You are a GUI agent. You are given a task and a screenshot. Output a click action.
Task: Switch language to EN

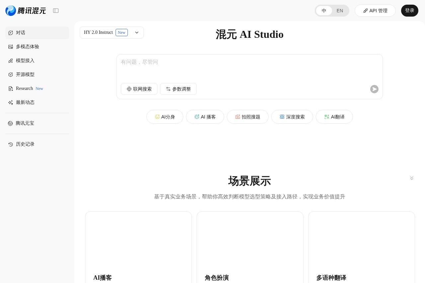[x=340, y=11]
